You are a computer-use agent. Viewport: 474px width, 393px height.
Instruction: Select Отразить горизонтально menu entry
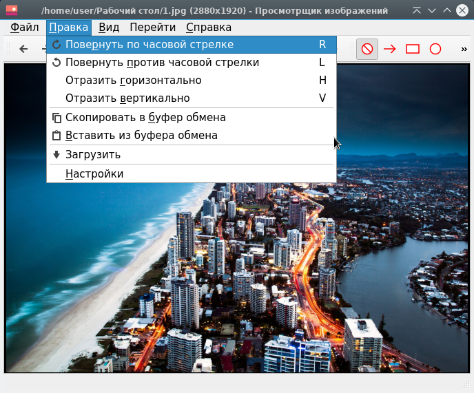[133, 81]
